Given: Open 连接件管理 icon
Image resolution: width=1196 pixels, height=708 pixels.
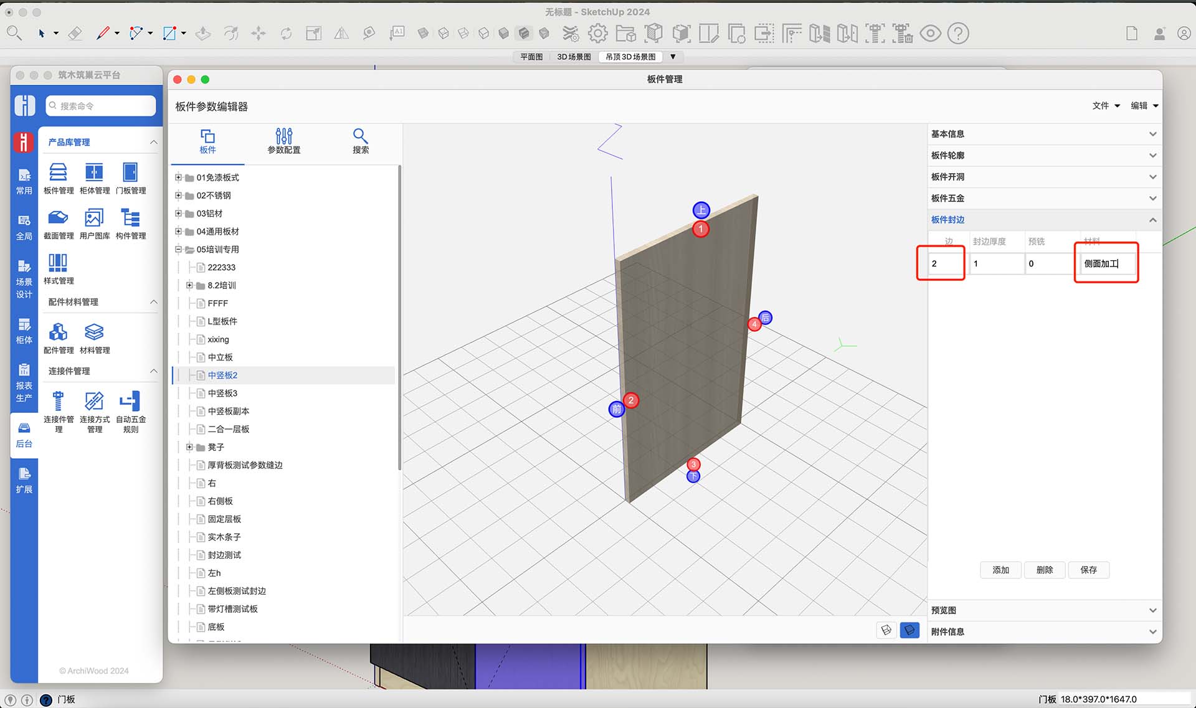Looking at the screenshot, I should 59,412.
